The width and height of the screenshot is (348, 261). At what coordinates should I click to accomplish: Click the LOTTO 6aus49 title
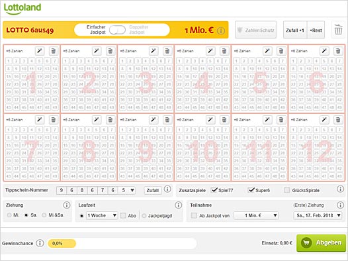point(30,30)
